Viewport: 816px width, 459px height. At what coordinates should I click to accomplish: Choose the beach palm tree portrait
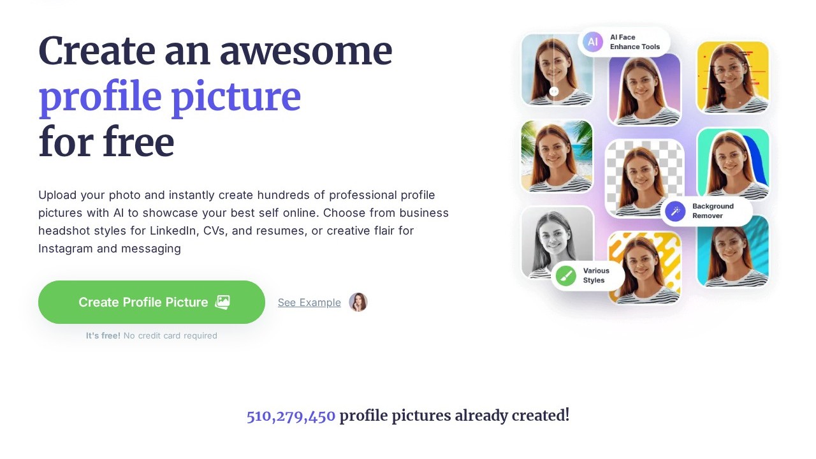pos(557,156)
